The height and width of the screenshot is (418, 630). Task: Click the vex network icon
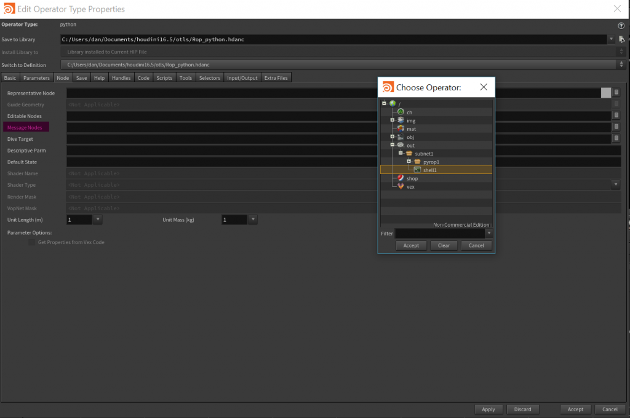401,186
